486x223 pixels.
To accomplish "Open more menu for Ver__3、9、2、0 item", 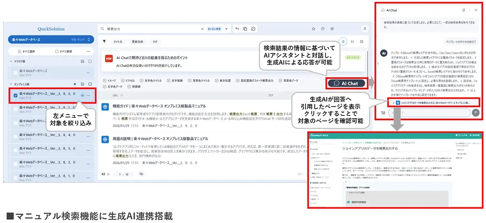I will (x=88, y=96).
